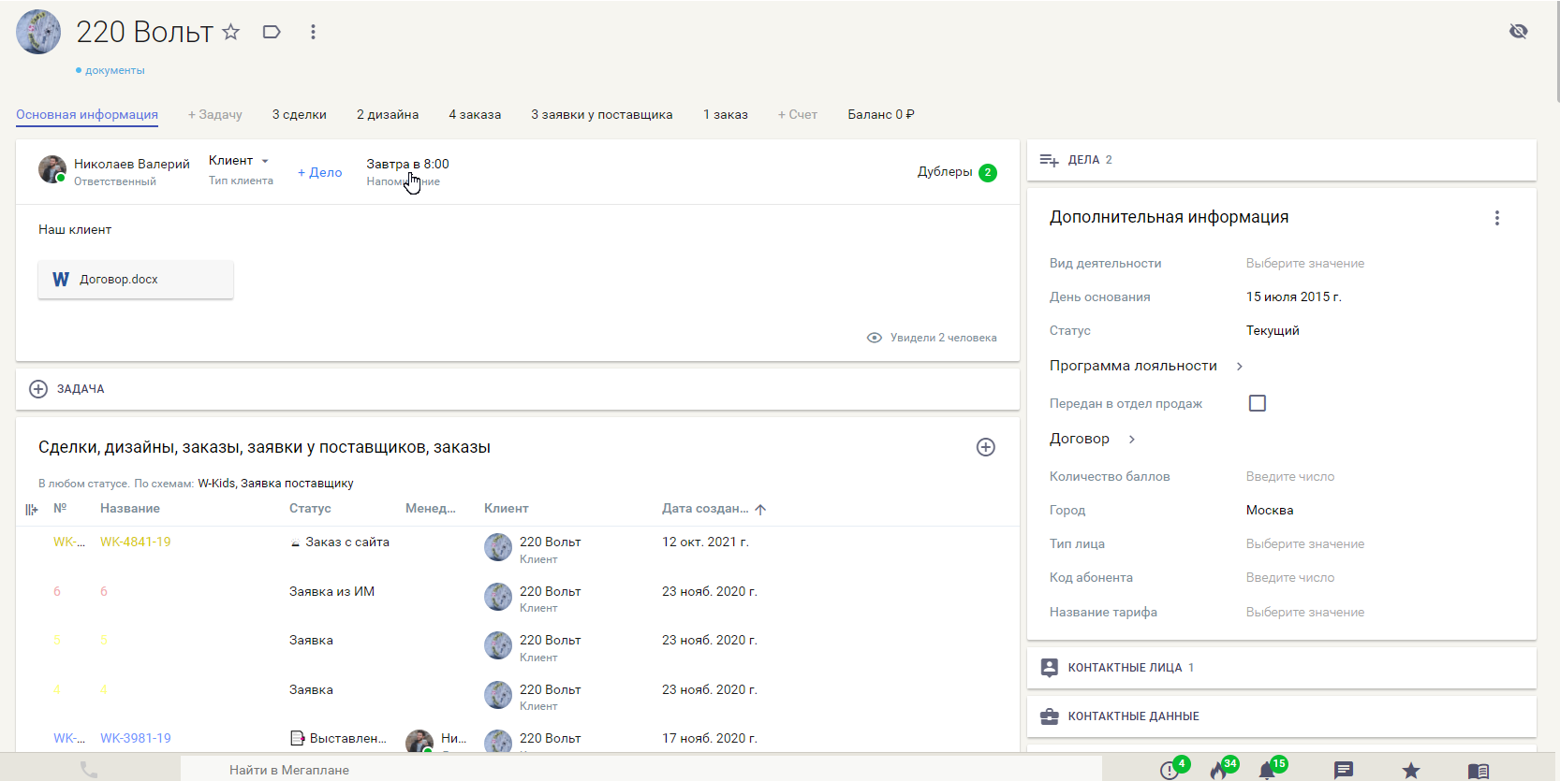The height and width of the screenshot is (781, 1560).
Task: Click the invoice icon next to Выставлен status
Action: coord(298,739)
